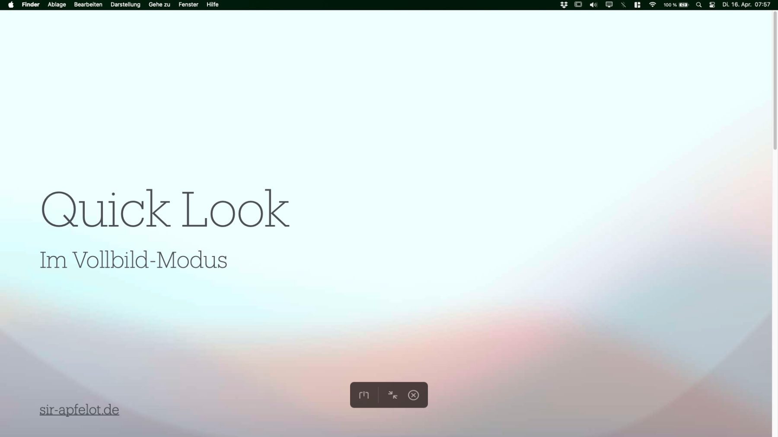Open Control Center toggles icon
This screenshot has height=437, width=778.
point(712,5)
